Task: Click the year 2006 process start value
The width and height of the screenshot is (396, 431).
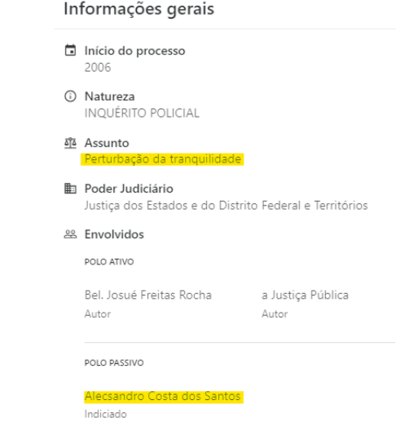Action: point(98,67)
